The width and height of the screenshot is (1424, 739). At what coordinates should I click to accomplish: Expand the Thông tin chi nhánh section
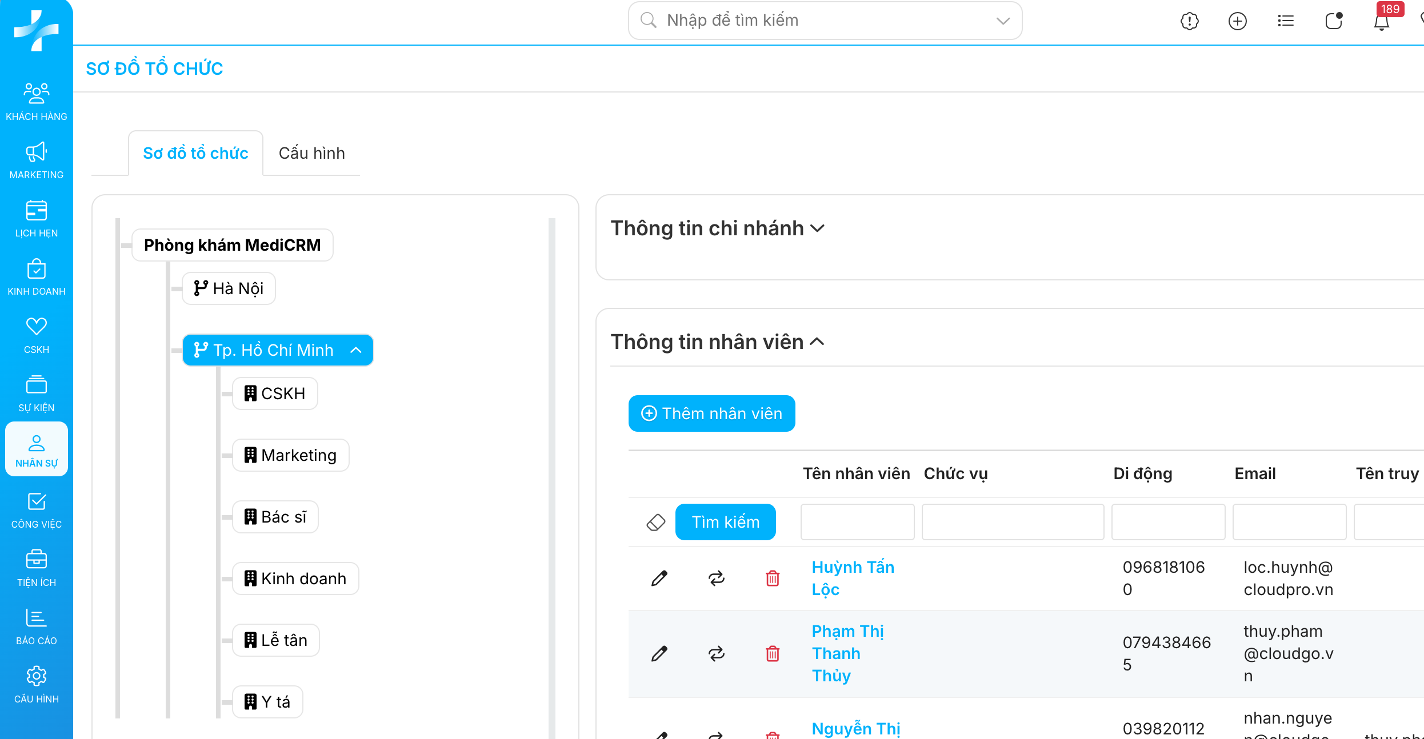(x=818, y=228)
